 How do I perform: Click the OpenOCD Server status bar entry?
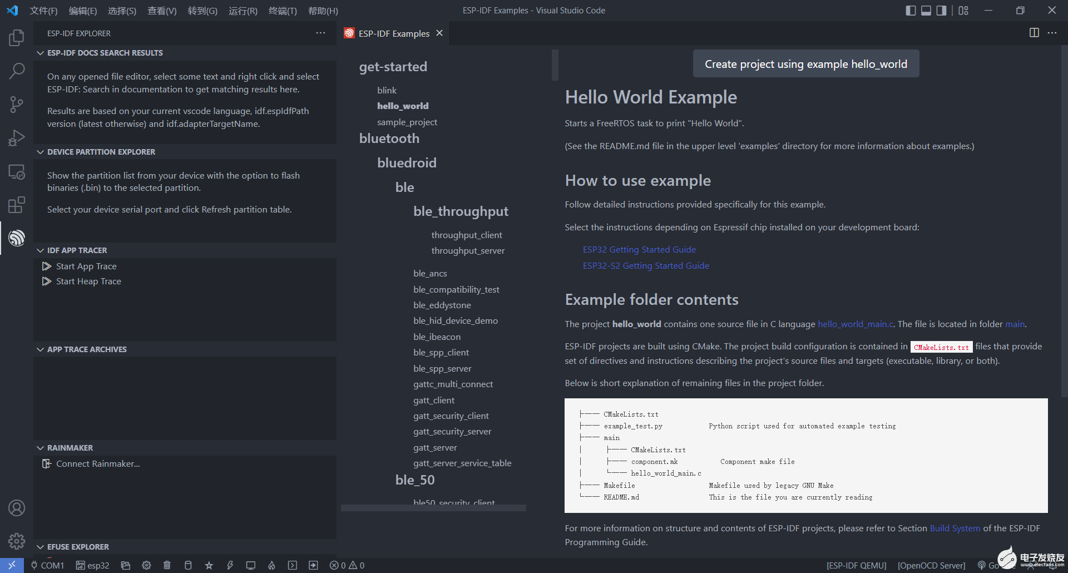click(x=931, y=565)
